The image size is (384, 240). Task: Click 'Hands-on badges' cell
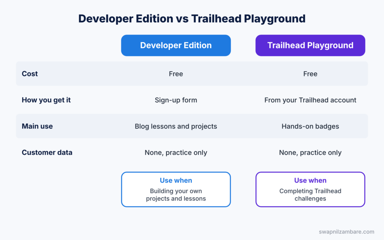tap(310, 126)
